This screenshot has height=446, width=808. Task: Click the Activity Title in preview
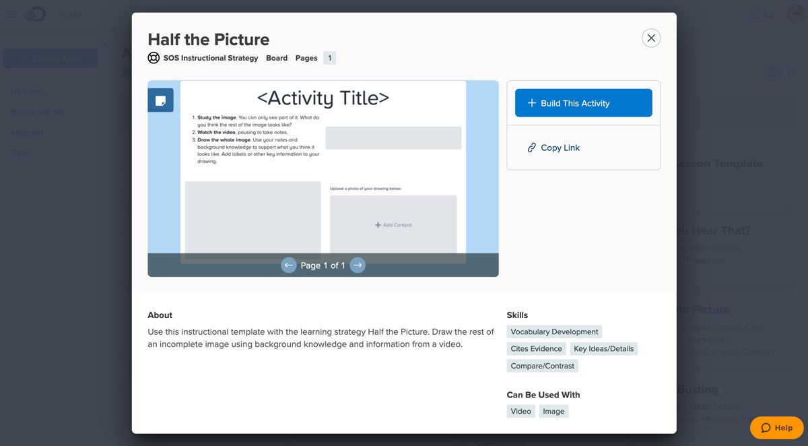[323, 98]
